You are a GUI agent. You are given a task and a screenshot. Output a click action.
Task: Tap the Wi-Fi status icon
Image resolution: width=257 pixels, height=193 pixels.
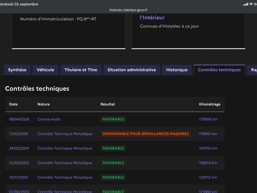[251, 4]
